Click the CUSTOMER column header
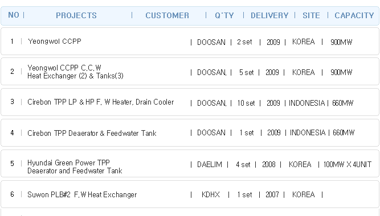Viewport: 380px width, 216px height. (x=167, y=15)
